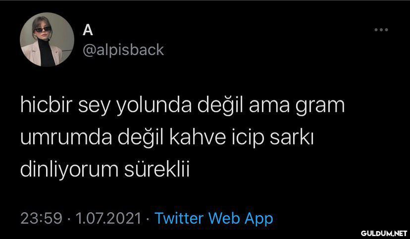Open the three-dot more options menu

pyautogui.click(x=381, y=30)
